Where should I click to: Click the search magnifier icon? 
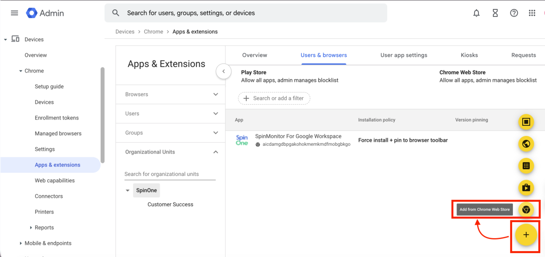[116, 13]
